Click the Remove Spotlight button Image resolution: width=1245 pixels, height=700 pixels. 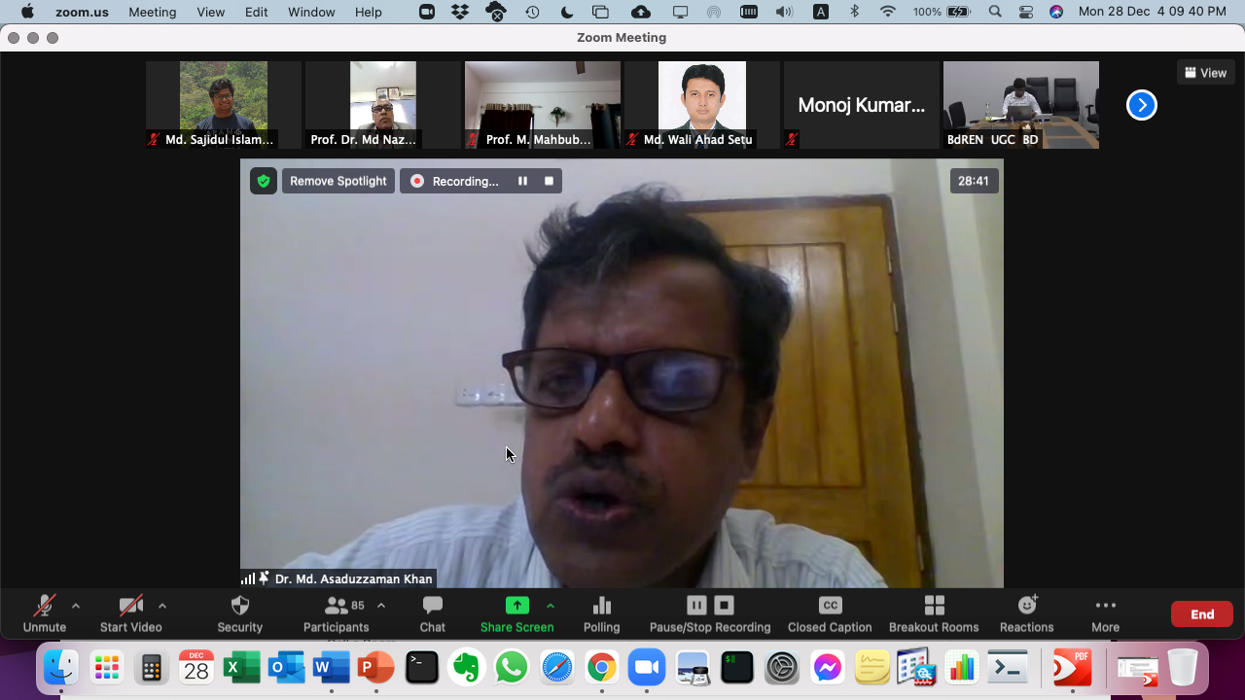coord(338,181)
